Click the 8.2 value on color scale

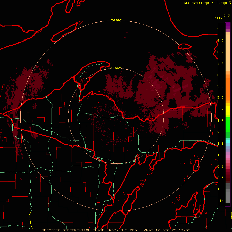(220, 52)
